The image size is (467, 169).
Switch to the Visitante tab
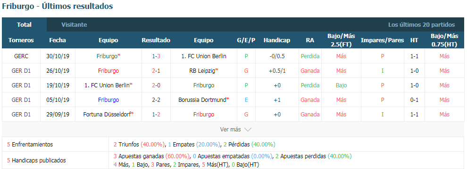(74, 25)
